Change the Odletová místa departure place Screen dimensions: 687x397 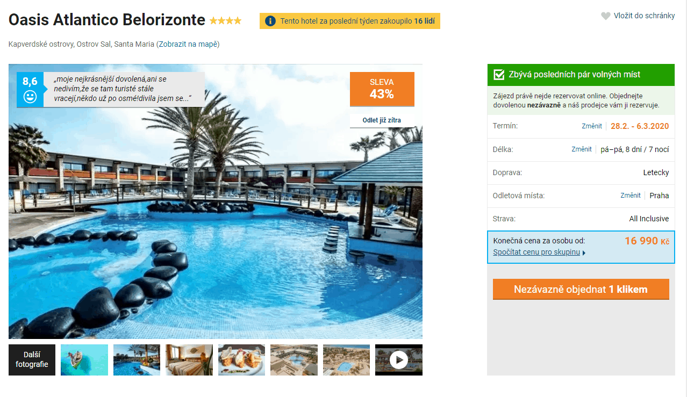tap(631, 196)
